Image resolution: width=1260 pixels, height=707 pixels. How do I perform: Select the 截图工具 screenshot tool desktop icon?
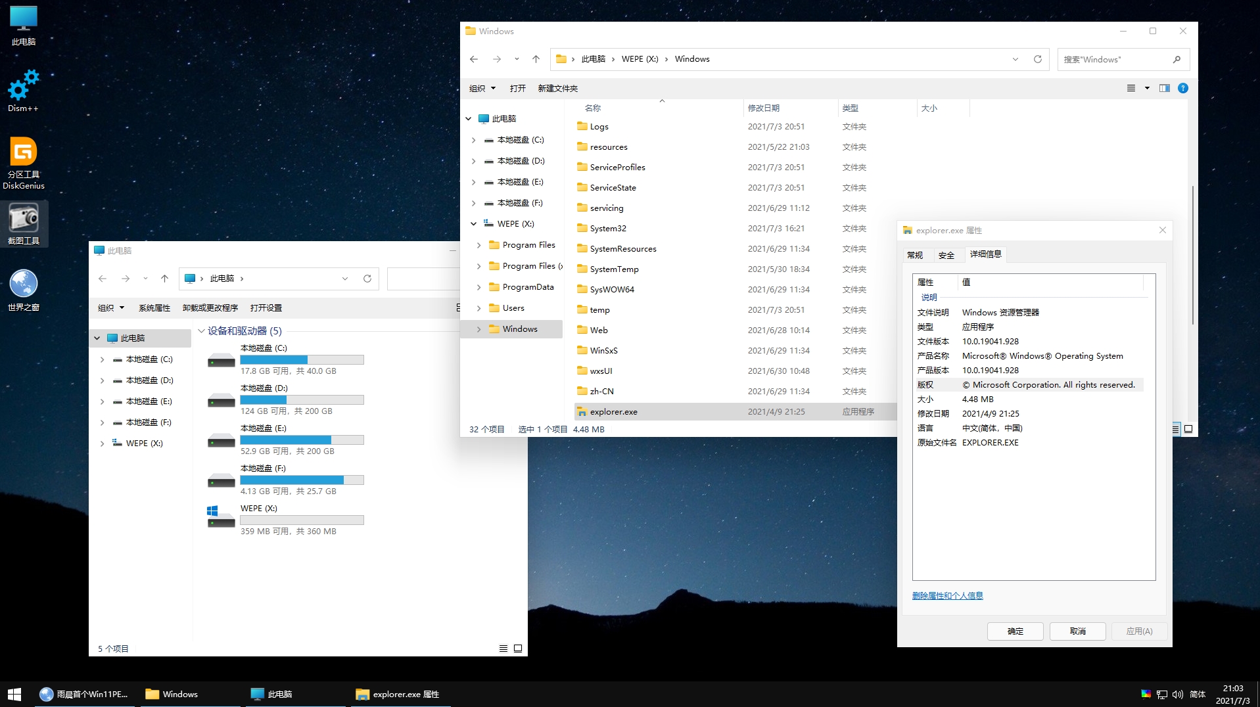coord(24,223)
